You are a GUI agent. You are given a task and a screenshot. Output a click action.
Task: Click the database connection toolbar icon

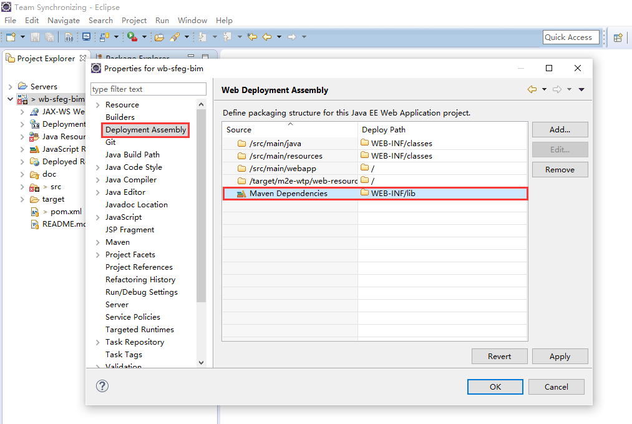[x=105, y=37]
